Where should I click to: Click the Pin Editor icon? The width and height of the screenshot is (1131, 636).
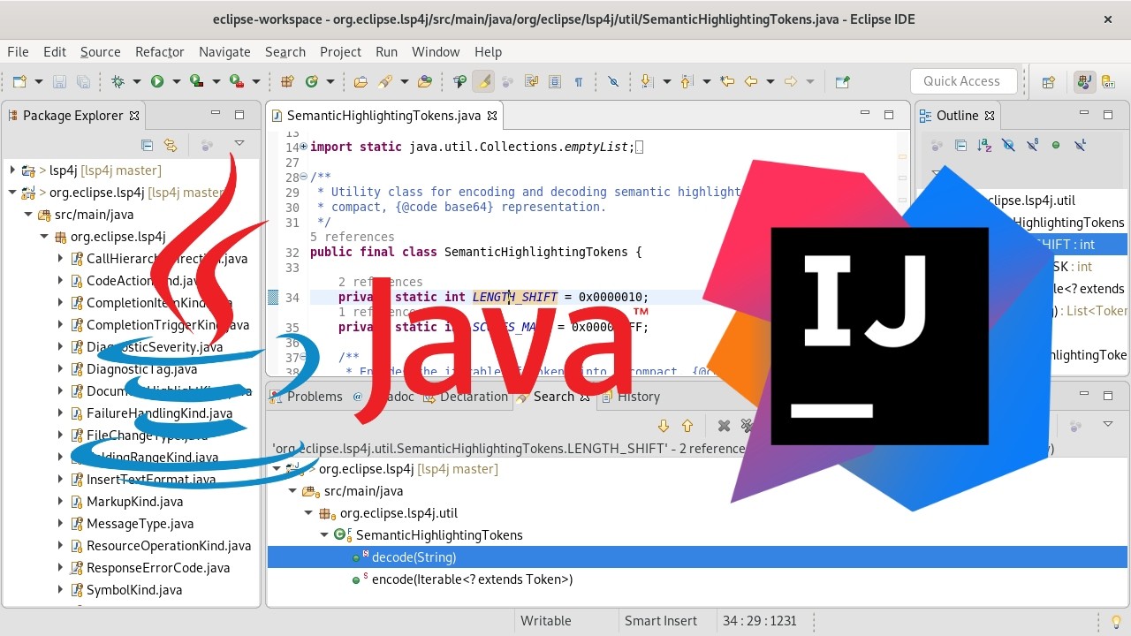842,81
